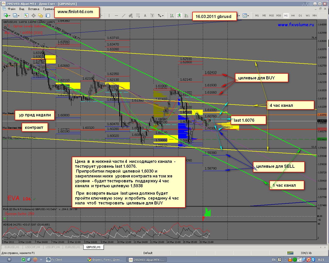The image size is (329, 263).
Task: Toggle candlestick chart mode
Action: click(x=179, y=16)
